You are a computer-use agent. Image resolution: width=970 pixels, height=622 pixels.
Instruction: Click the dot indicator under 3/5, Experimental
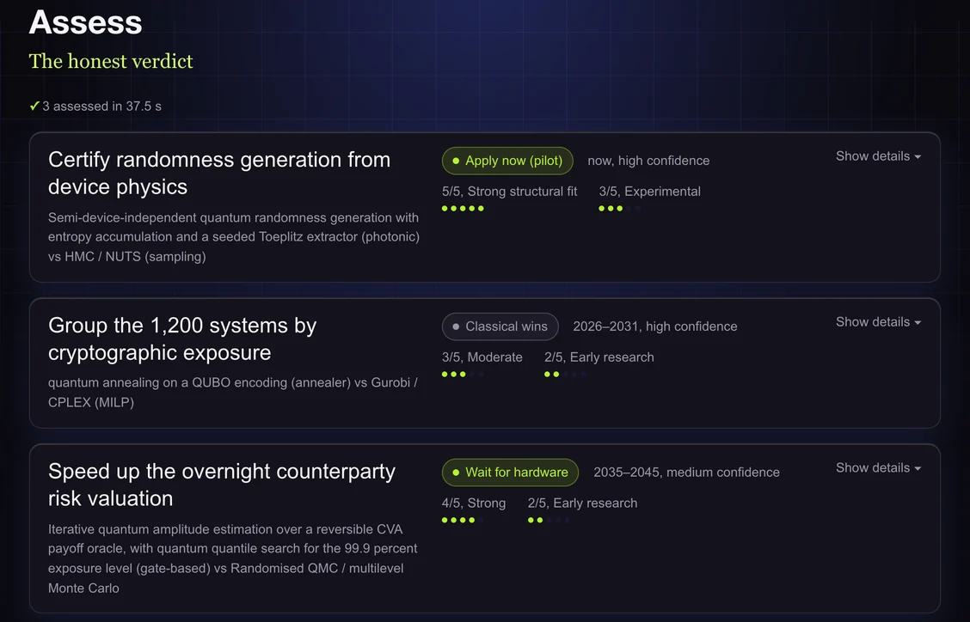(x=619, y=209)
